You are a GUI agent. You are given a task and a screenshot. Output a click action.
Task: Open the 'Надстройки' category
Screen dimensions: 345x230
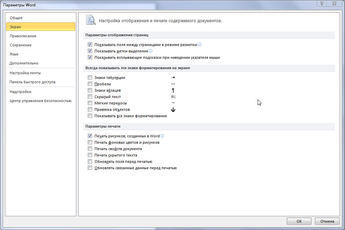point(41,92)
